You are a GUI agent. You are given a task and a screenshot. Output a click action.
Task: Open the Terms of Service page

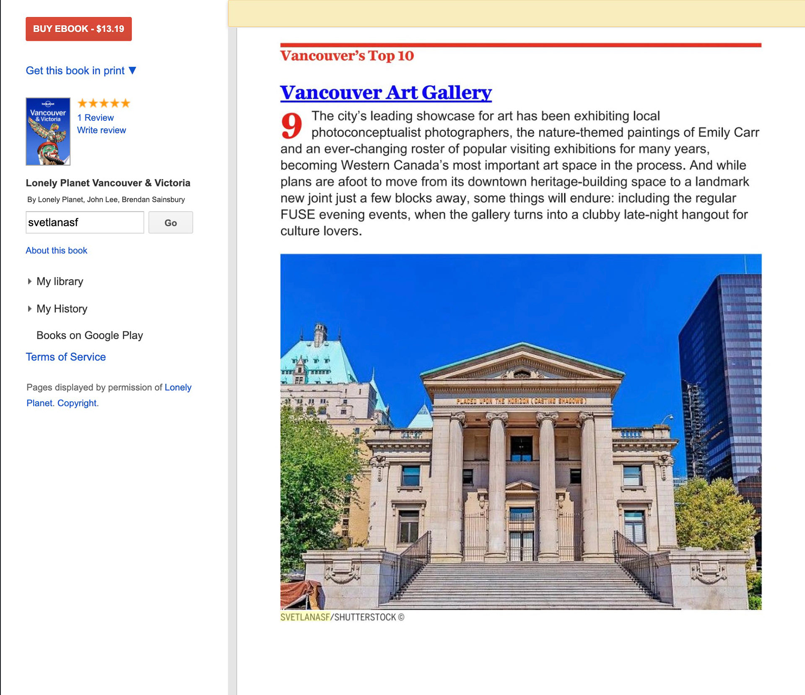tap(65, 357)
